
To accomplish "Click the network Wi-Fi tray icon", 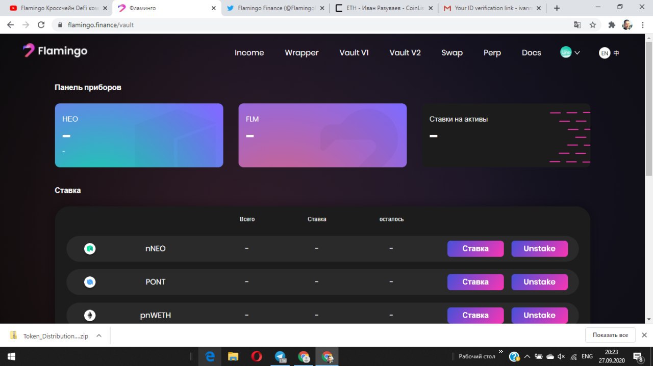I will [x=573, y=356].
